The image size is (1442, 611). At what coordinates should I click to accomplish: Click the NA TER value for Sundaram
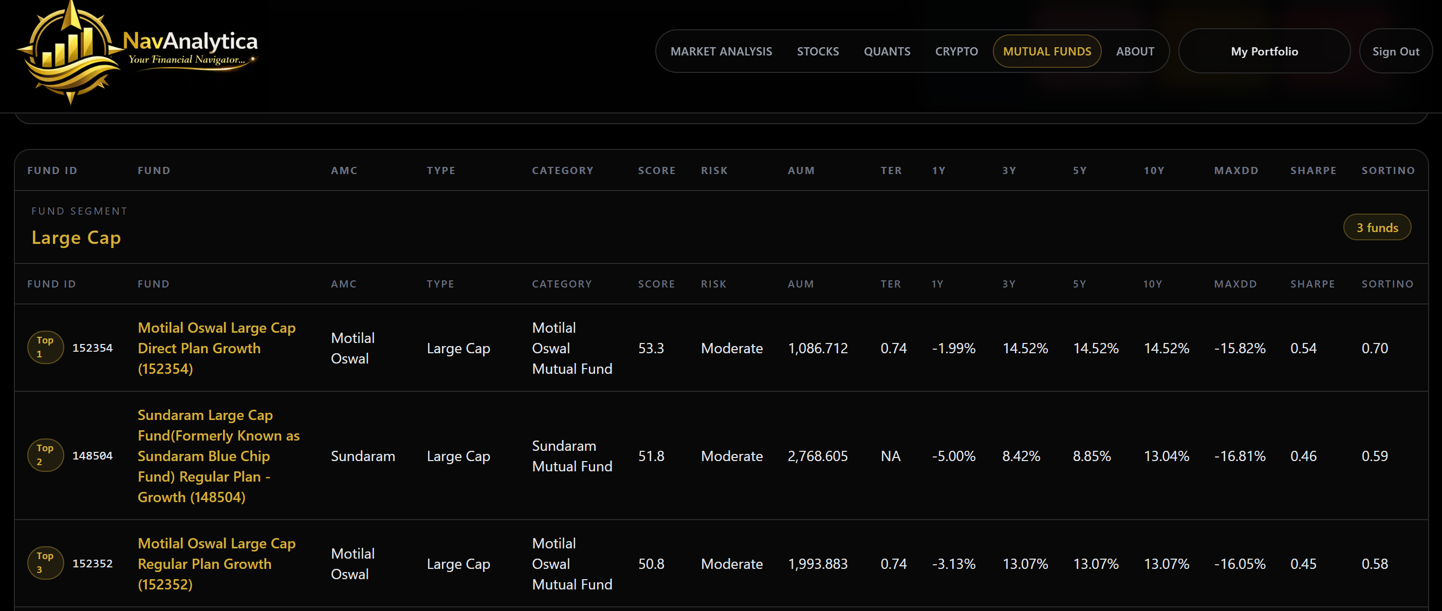coord(891,456)
